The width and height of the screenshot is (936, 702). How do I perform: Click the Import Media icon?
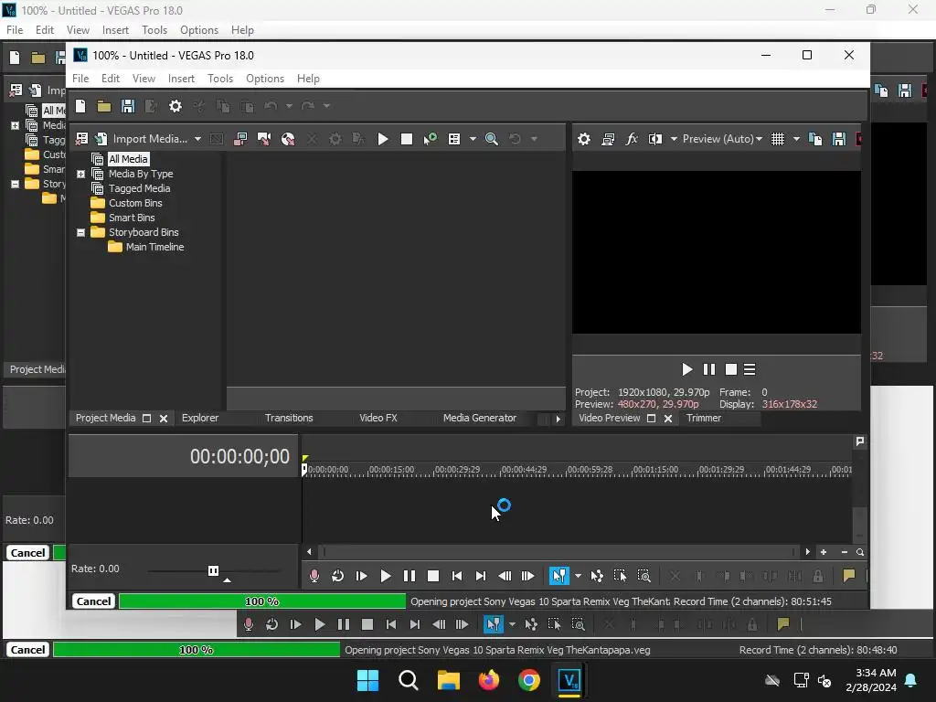101,139
